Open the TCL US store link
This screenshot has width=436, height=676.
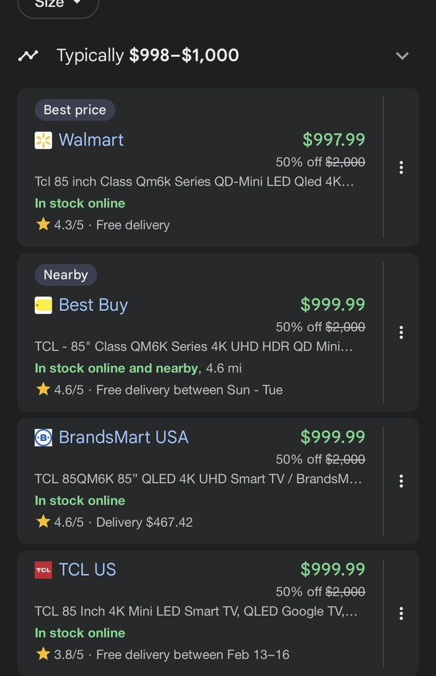pos(87,569)
